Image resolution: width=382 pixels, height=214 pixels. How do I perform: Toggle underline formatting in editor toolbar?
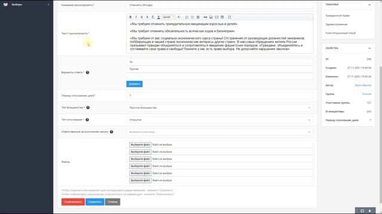(x=141, y=17)
